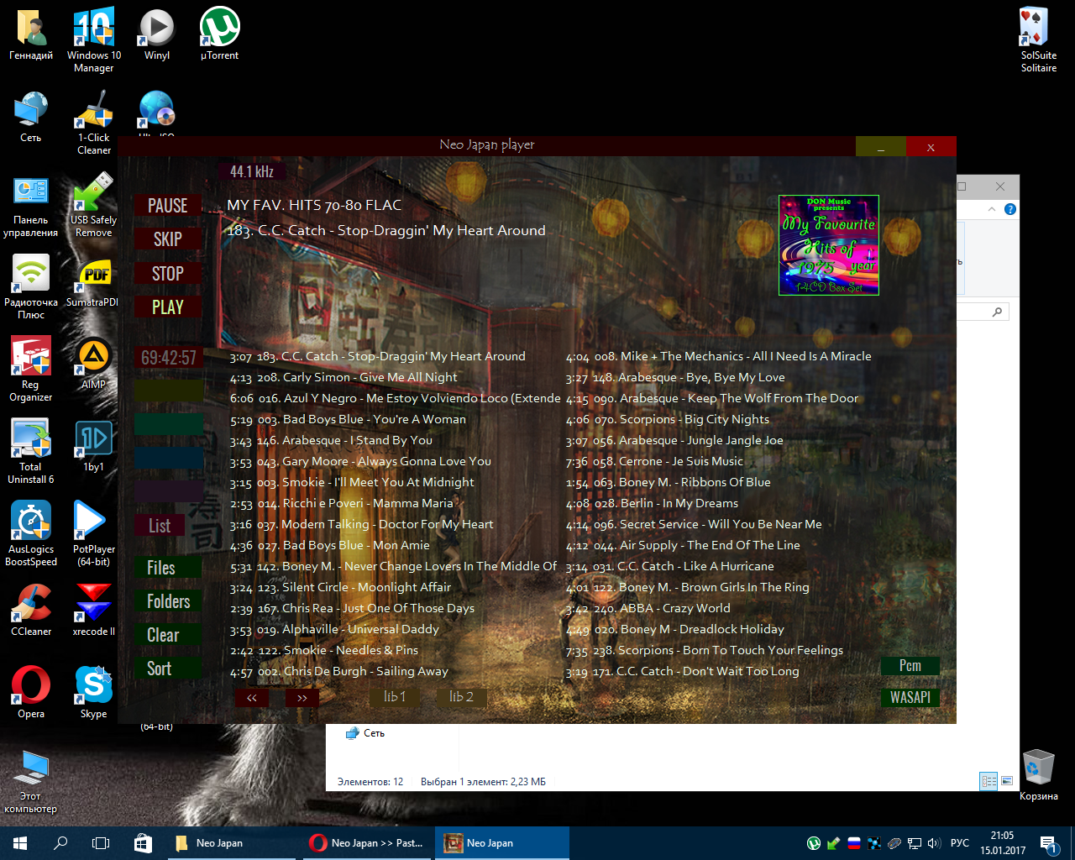
Task: Open the SumatraPDF desktop shortcut
Action: 93,281
